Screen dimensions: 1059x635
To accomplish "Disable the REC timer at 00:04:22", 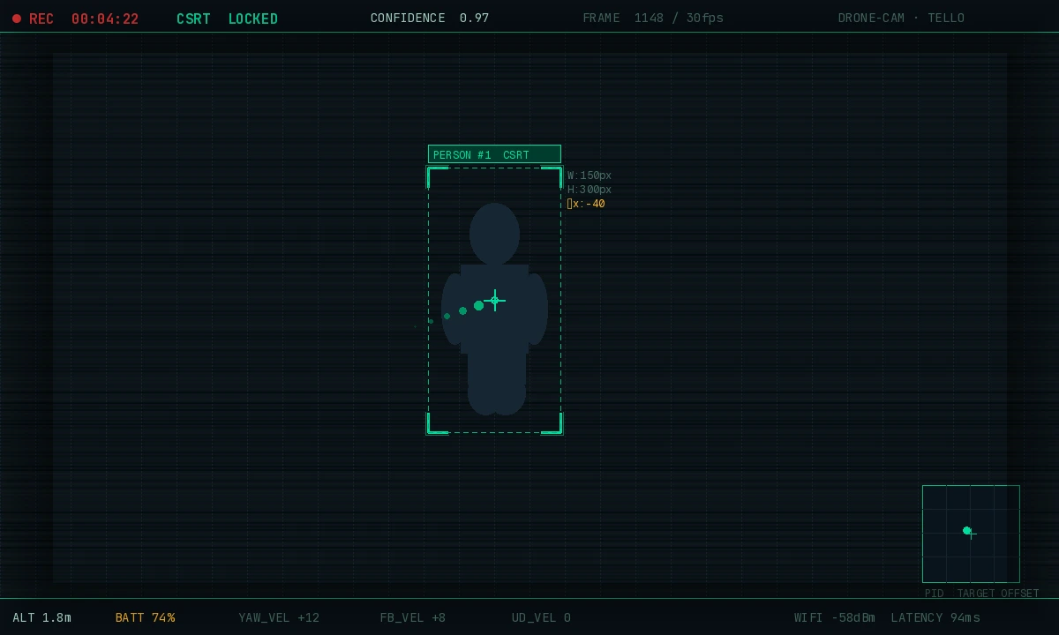I will [x=105, y=19].
